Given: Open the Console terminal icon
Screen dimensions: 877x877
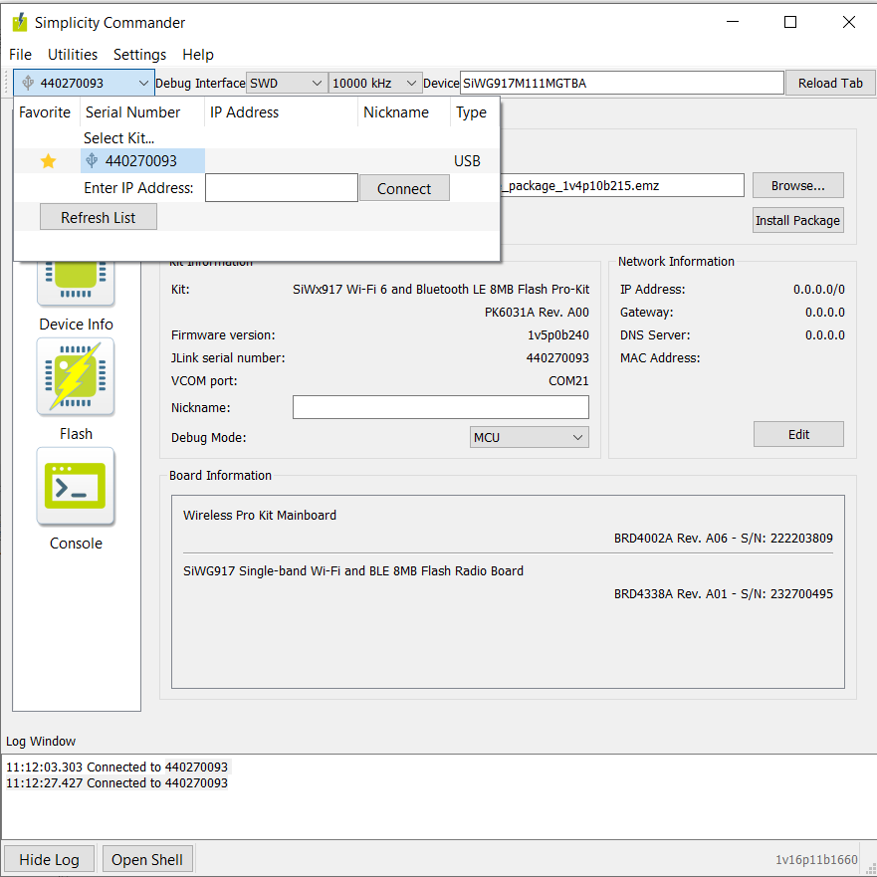Looking at the screenshot, I should click(76, 487).
